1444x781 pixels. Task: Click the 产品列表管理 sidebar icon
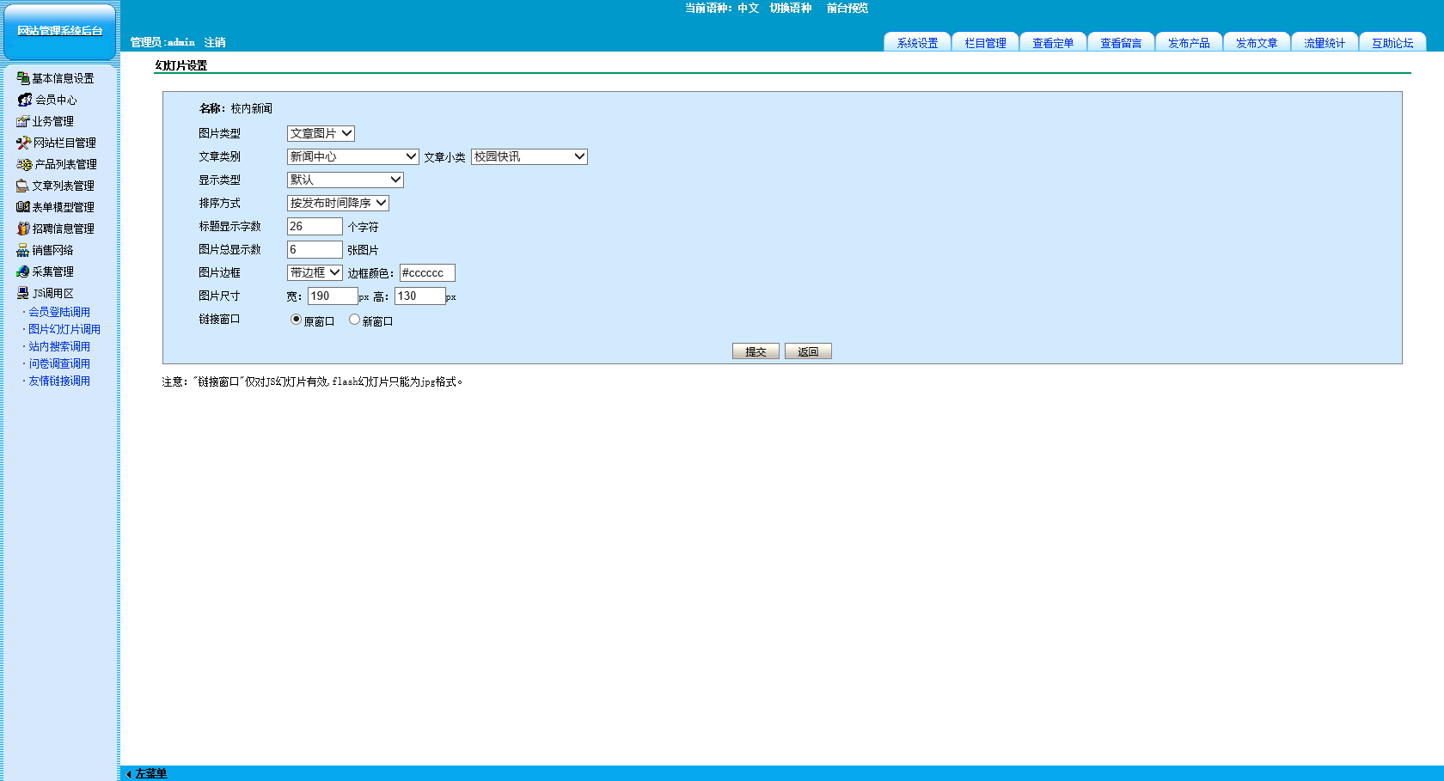pyautogui.click(x=24, y=164)
